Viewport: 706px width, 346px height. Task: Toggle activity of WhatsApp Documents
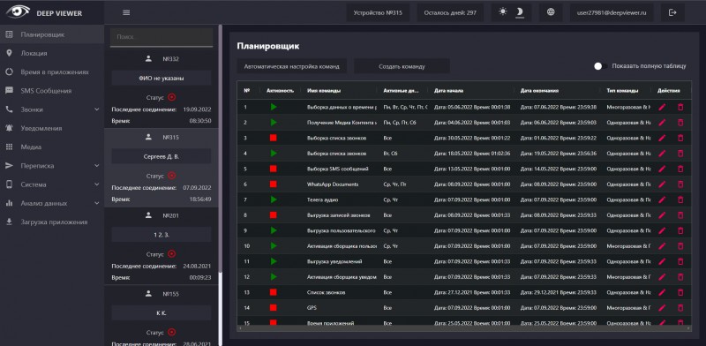click(274, 184)
